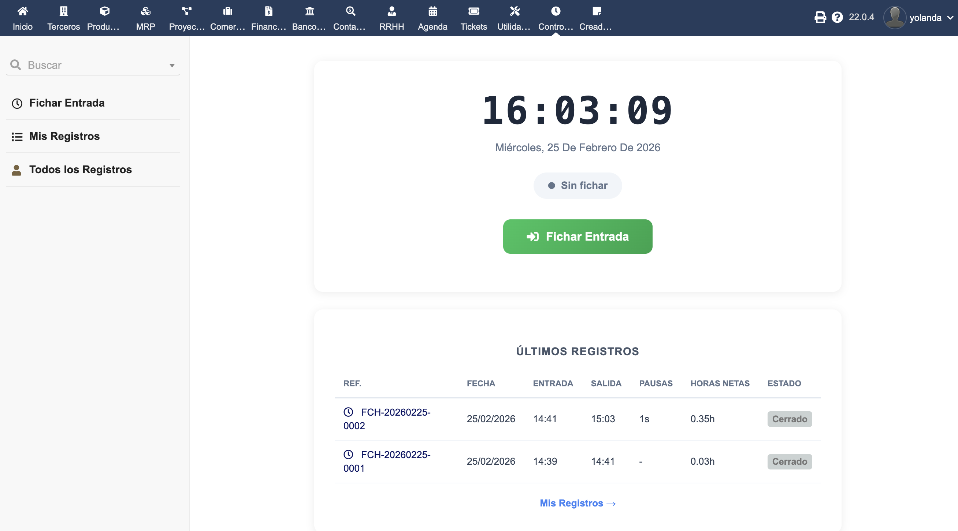Open the Tickets icon in top bar
Viewport: 958px width, 531px height.
pos(474,11)
